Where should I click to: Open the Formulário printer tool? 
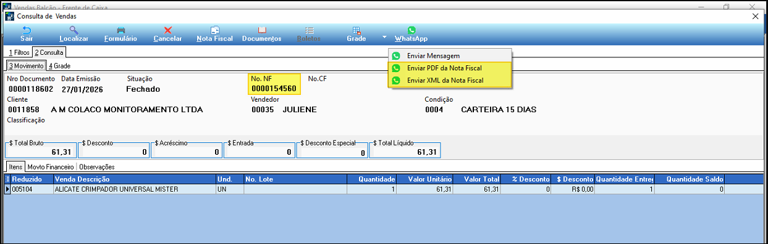120,34
